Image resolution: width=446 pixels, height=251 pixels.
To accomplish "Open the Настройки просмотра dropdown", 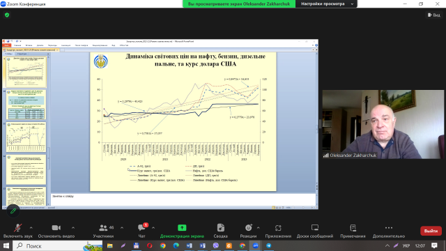I will [327, 4].
